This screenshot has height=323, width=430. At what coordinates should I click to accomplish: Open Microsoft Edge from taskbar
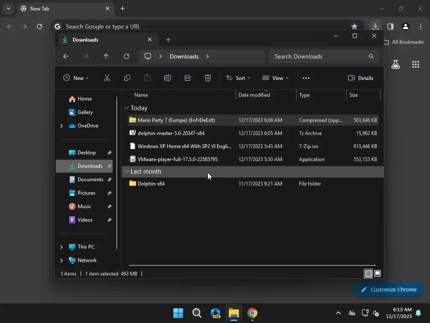[x=215, y=313]
